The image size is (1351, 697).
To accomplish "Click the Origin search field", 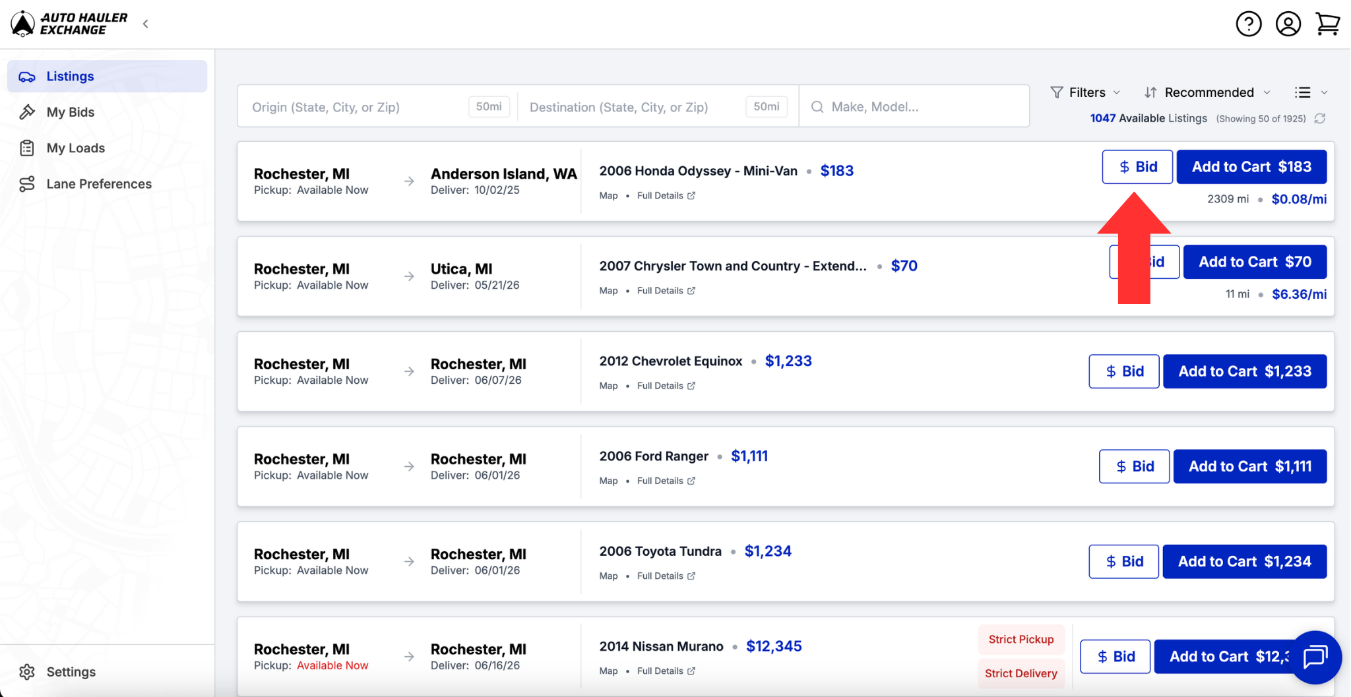I will (x=356, y=107).
